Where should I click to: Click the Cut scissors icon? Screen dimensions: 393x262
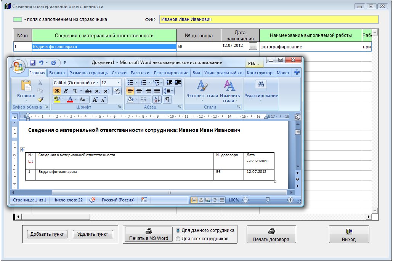[40, 83]
